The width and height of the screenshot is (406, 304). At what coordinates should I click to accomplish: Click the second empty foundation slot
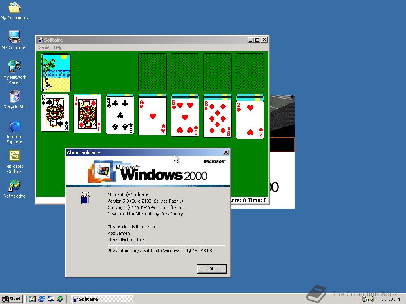click(185, 72)
